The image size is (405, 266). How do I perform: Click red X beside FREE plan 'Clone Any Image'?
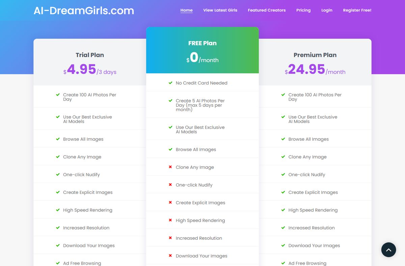point(170,167)
